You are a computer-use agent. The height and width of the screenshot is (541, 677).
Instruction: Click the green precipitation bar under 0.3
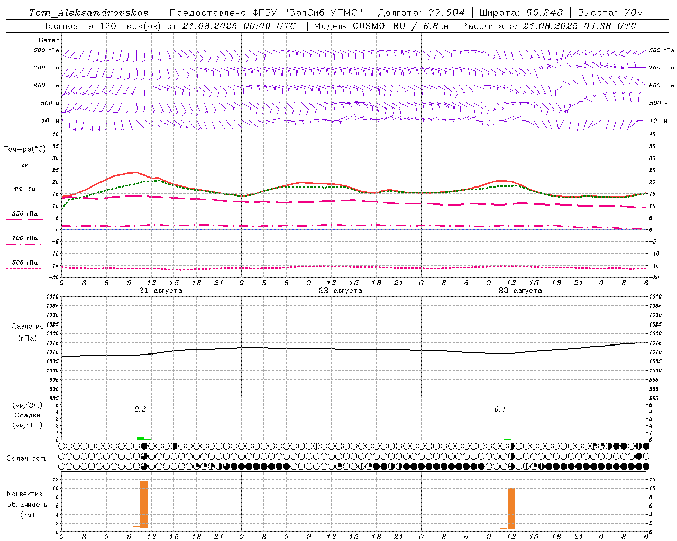pyautogui.click(x=140, y=438)
